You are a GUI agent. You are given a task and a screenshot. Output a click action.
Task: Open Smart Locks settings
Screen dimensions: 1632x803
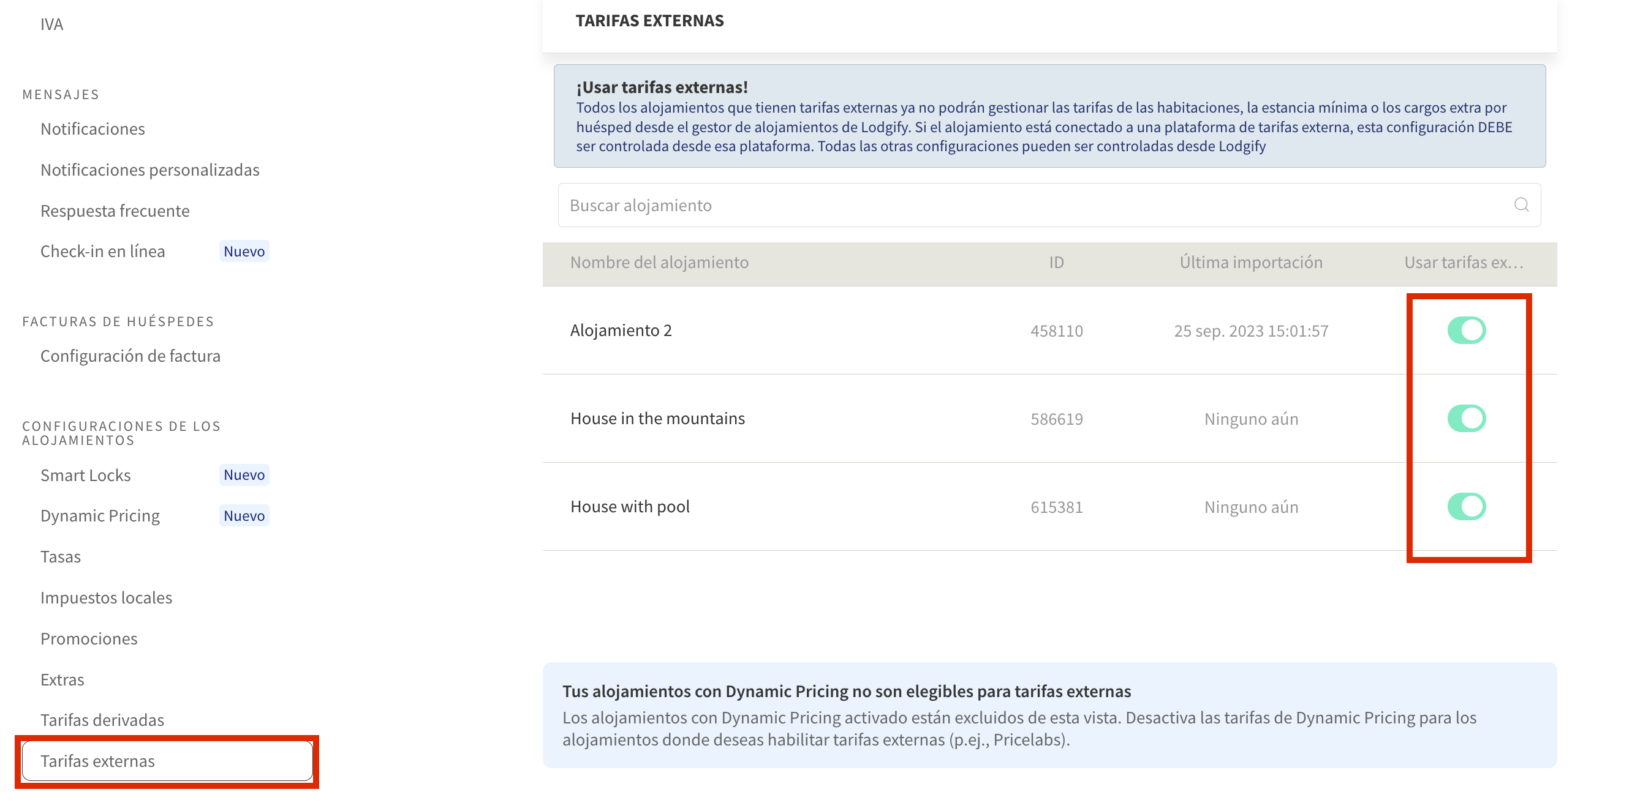[x=86, y=474]
